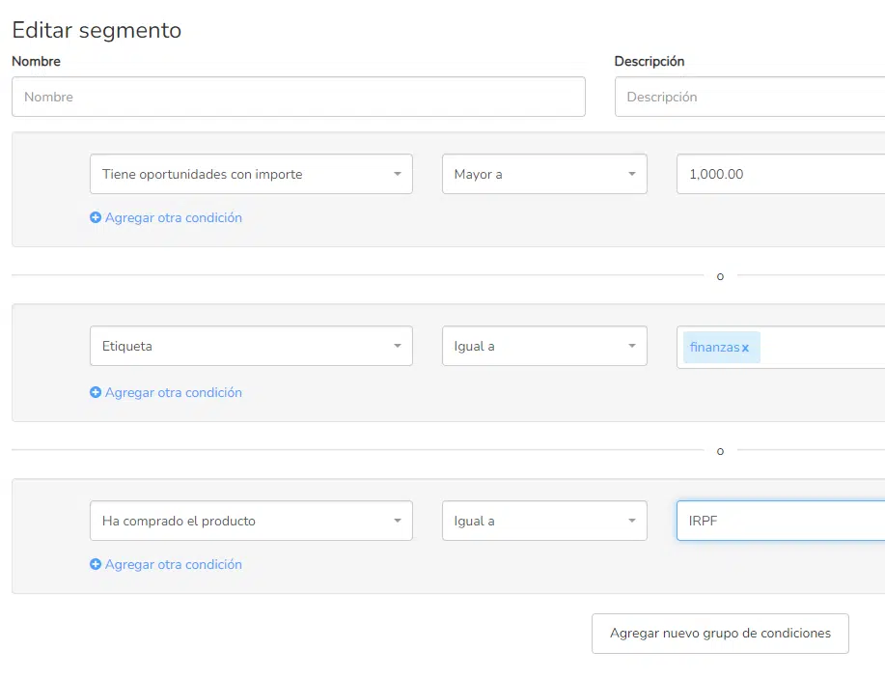Click plus icon under importe condition

[96, 217]
